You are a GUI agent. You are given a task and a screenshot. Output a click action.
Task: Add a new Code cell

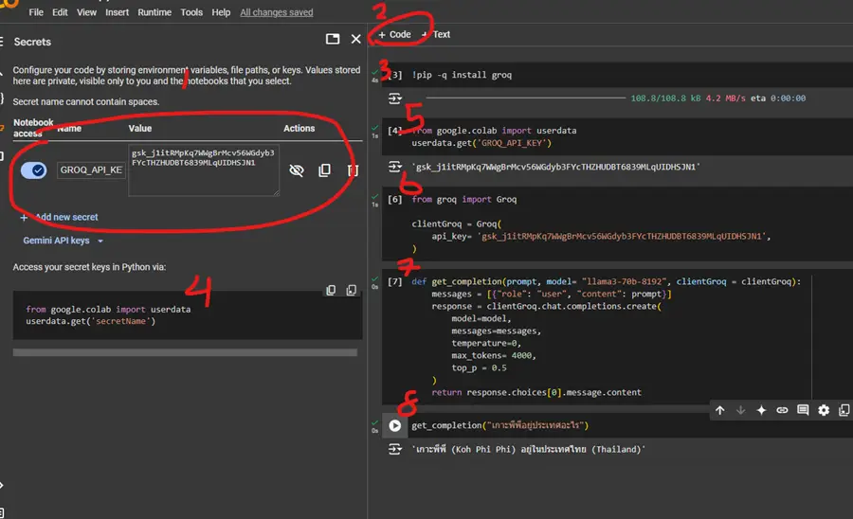394,34
